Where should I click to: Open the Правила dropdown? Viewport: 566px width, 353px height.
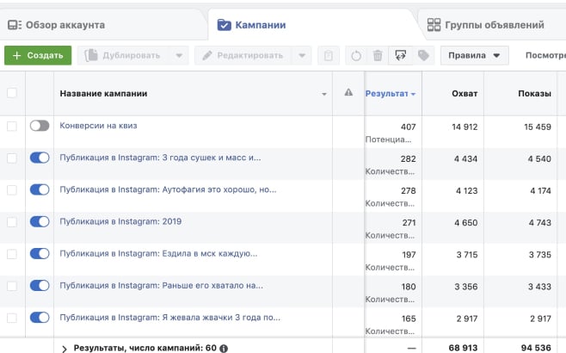(474, 56)
